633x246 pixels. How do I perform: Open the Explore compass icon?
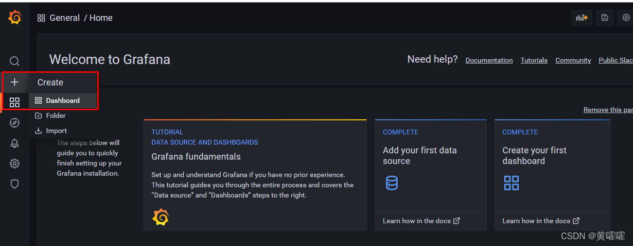click(15, 123)
